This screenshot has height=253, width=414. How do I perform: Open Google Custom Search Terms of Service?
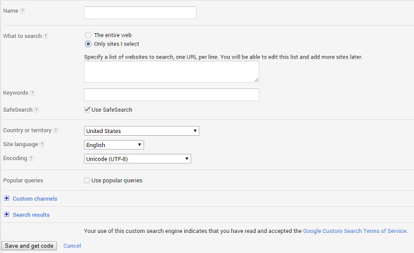click(x=355, y=231)
